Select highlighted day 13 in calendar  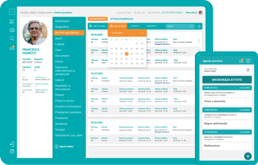tap(127, 54)
